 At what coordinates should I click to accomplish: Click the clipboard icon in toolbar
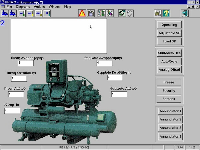90,13
